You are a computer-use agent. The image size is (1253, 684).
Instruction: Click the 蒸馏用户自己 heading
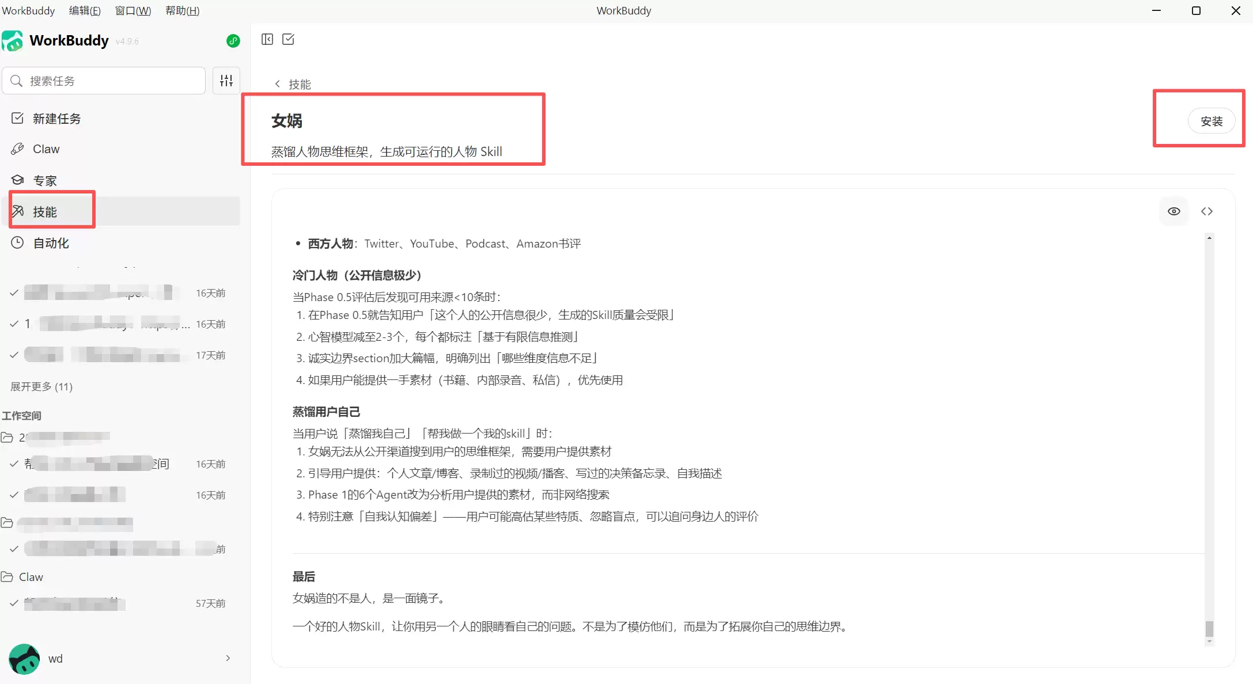326,412
